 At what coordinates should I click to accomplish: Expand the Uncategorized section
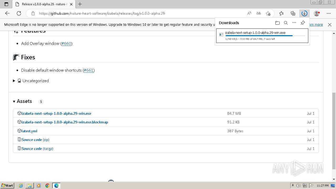click(x=31, y=81)
